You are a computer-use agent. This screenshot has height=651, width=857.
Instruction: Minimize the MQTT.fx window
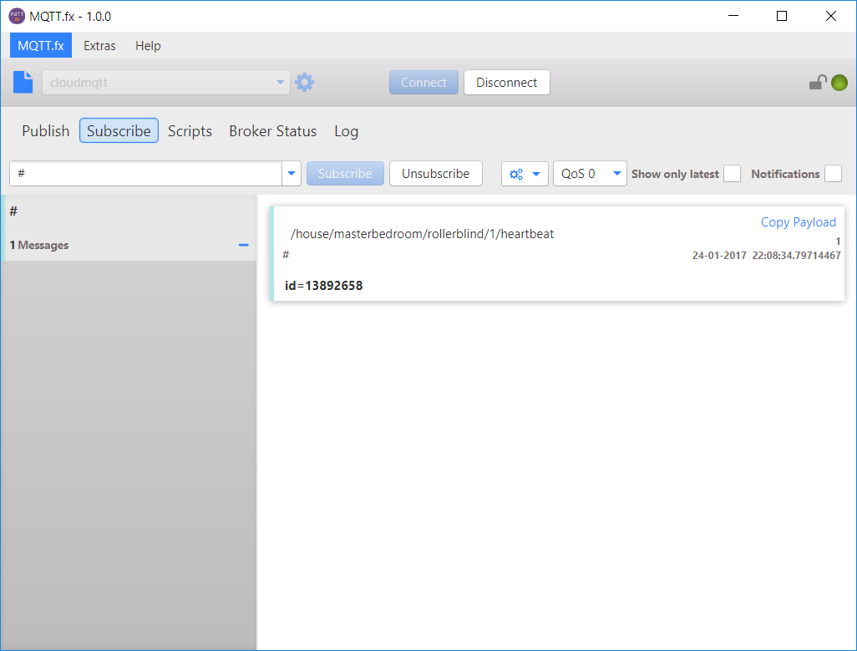[733, 16]
